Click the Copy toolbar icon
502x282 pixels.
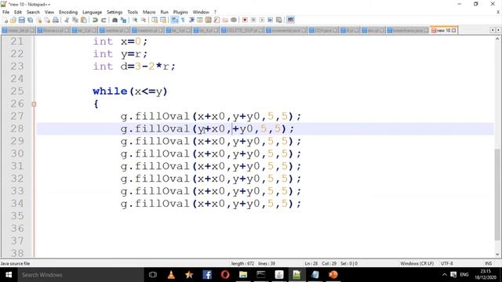tap(75, 20)
